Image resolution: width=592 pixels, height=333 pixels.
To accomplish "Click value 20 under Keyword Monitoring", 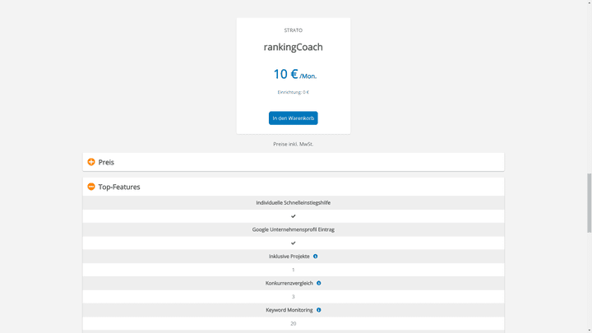I will coord(293,324).
